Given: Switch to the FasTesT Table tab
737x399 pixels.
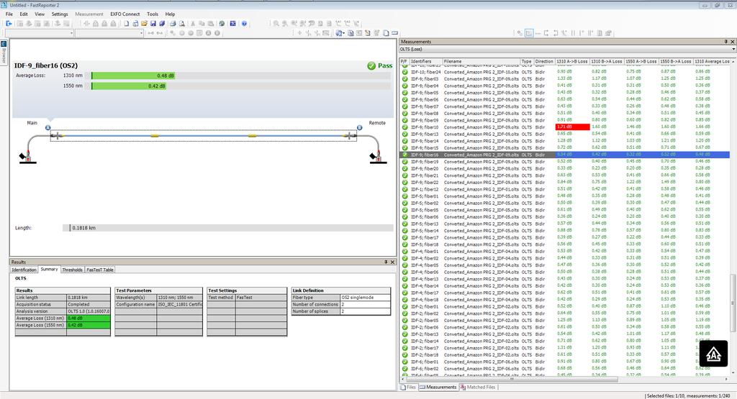Looking at the screenshot, I should (x=99, y=270).
